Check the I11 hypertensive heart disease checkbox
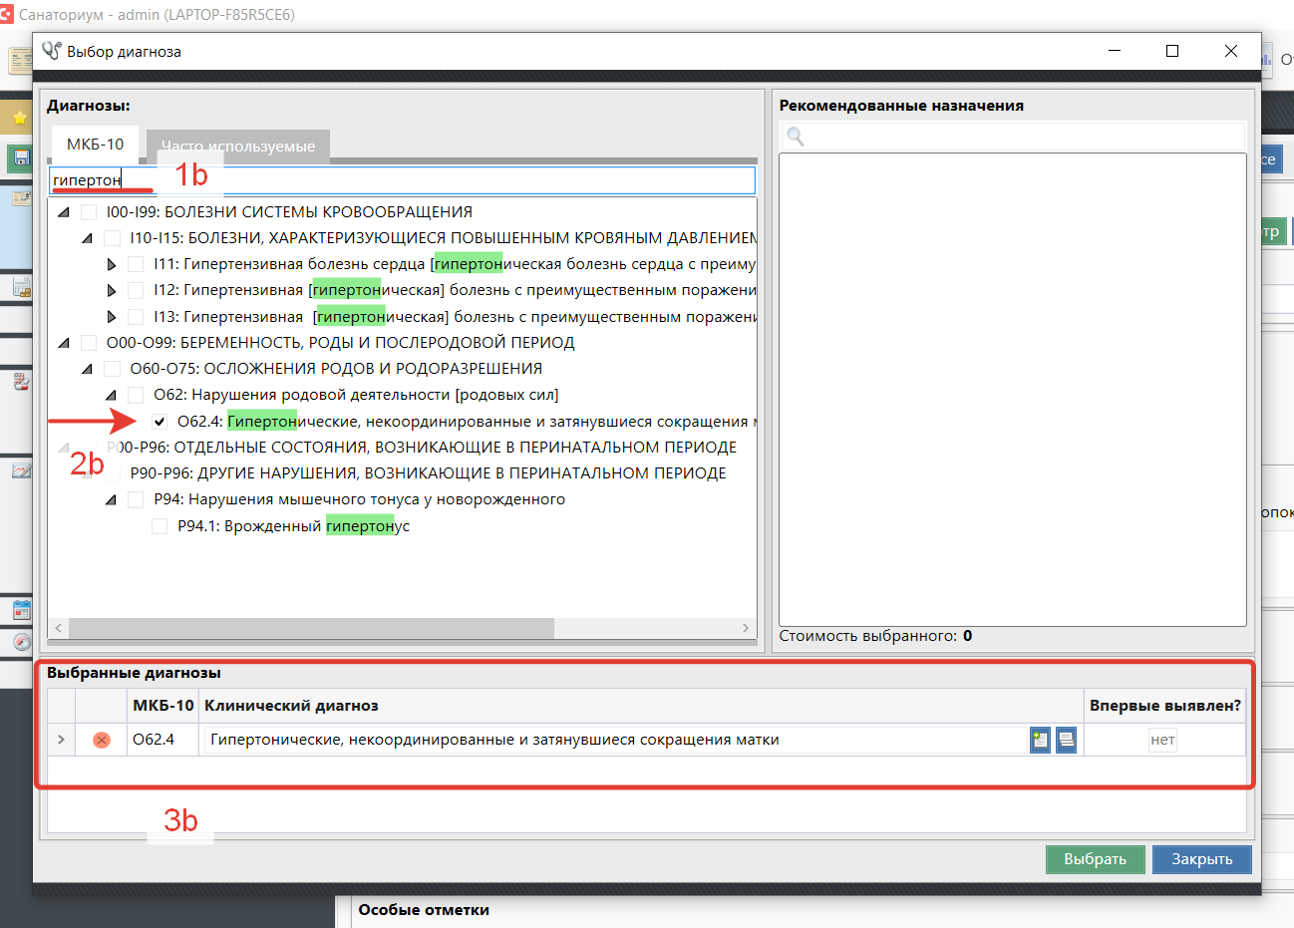The image size is (1294, 928). 136,264
